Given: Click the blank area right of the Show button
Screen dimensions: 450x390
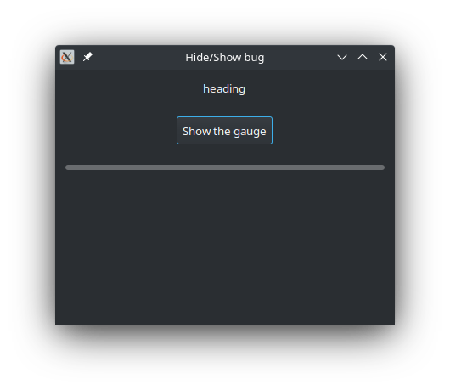Looking at the screenshot, I should coord(334,131).
